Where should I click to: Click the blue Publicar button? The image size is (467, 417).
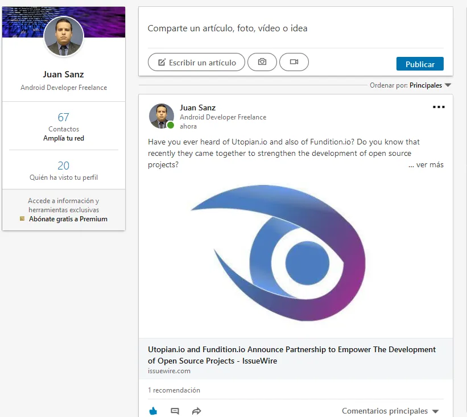tap(420, 64)
